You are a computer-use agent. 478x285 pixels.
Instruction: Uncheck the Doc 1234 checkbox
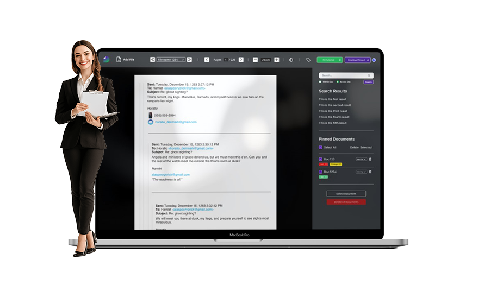320,172
